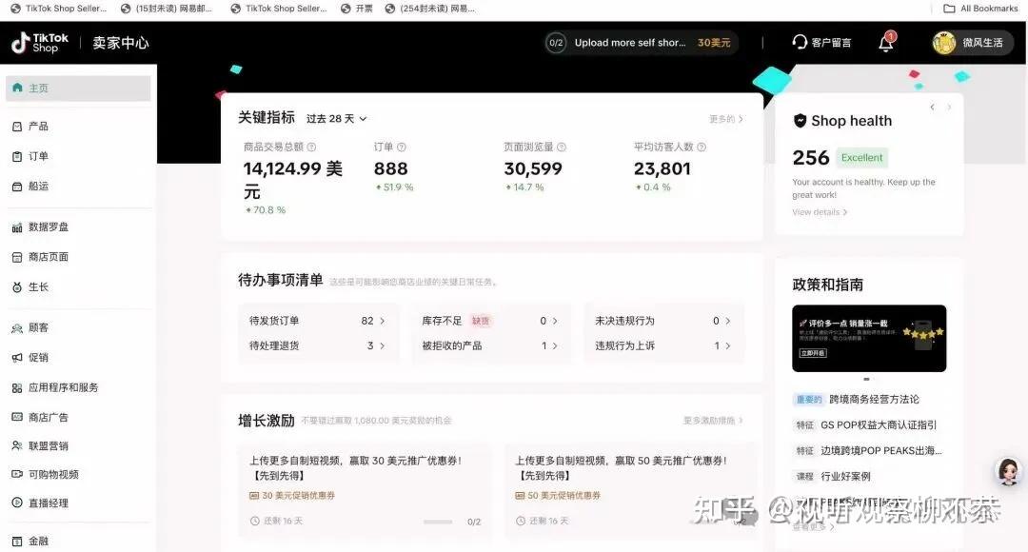
Task: Expand Shop health with the right arrow
Action: (x=949, y=107)
